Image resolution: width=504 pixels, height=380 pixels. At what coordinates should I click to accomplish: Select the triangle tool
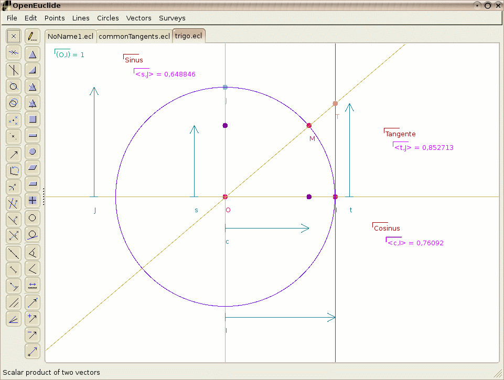(x=33, y=54)
